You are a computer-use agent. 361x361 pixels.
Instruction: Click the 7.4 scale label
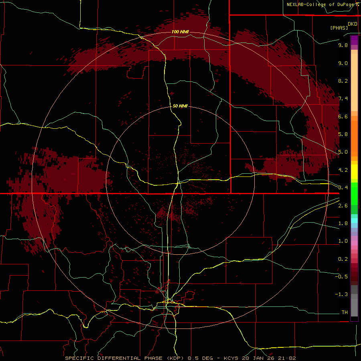point(343,99)
